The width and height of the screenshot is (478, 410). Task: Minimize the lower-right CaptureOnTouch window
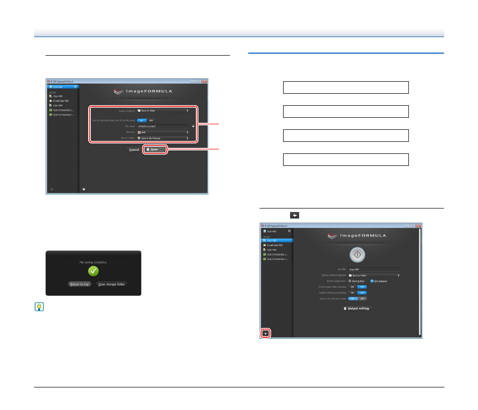(407, 226)
